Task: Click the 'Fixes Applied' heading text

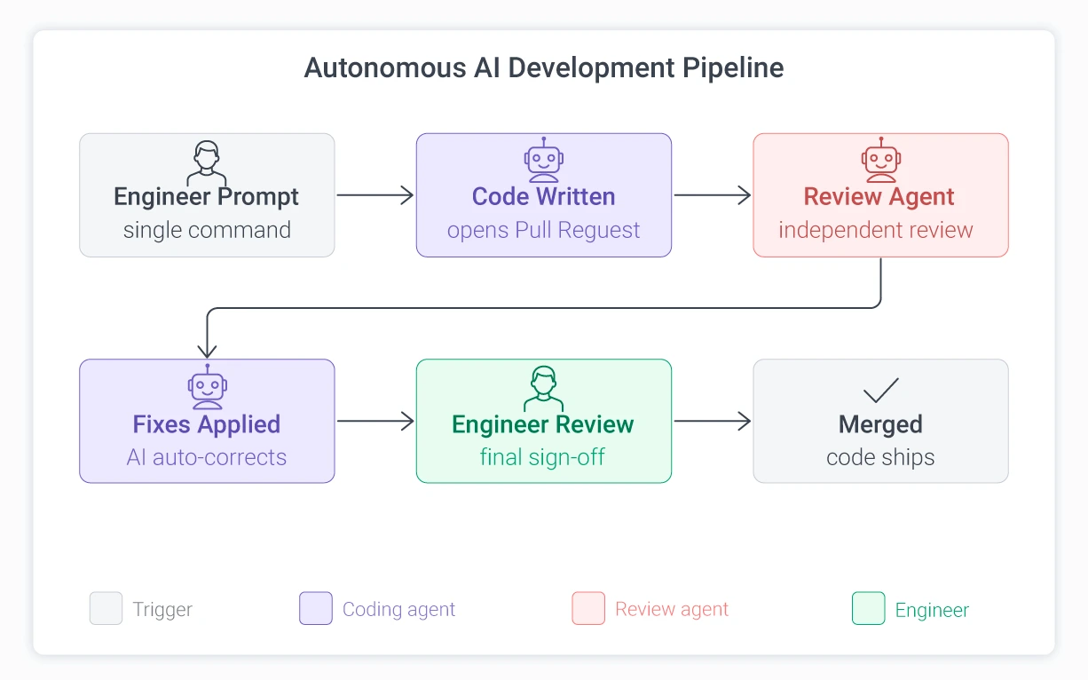Action: pos(207,424)
